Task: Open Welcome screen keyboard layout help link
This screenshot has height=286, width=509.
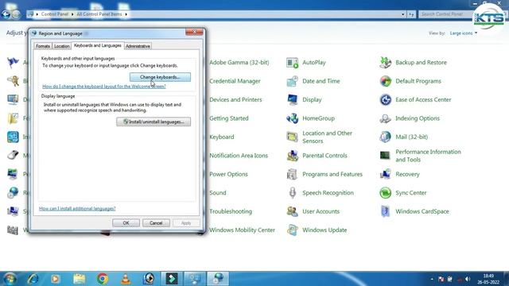Action: click(104, 87)
